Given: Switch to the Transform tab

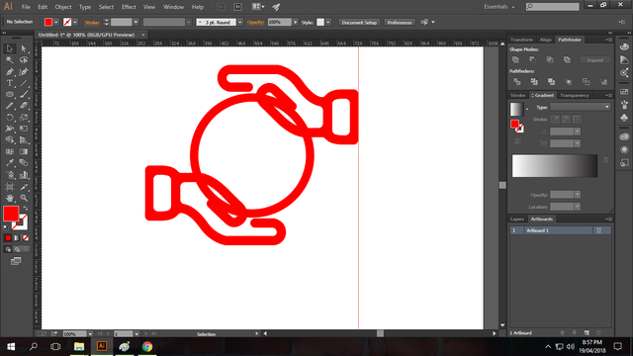Looking at the screenshot, I should (x=521, y=40).
